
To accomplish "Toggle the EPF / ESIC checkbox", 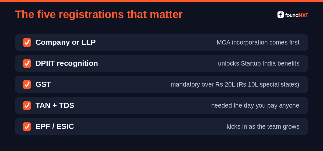I will click(x=27, y=126).
